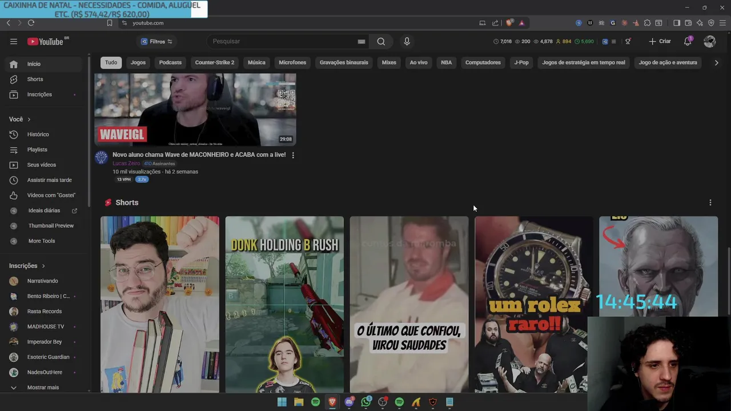
Task: Expand the Inscrições section
Action: (27, 265)
